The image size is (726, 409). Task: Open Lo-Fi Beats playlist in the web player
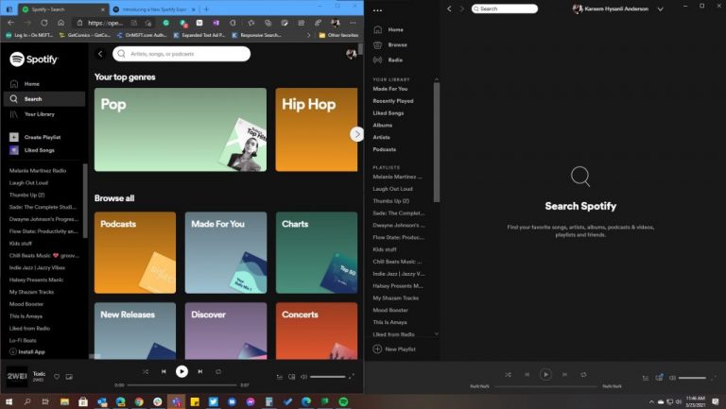click(x=23, y=340)
